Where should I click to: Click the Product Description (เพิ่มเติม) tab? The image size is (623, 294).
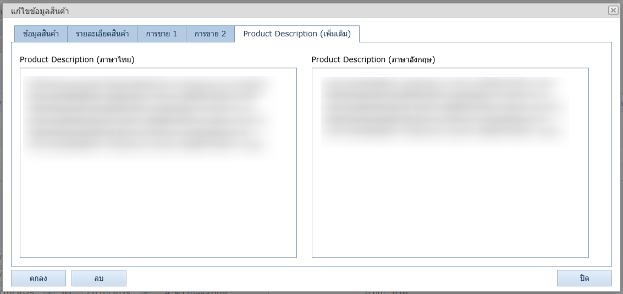pos(297,34)
